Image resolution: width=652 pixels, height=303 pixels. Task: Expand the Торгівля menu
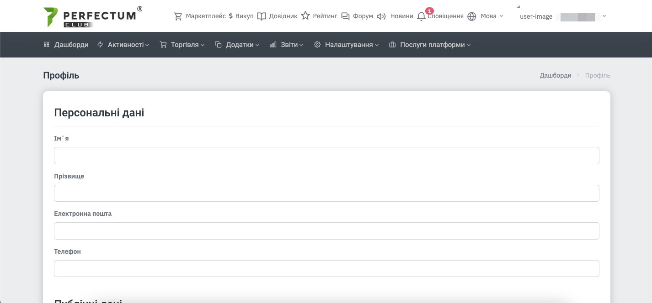(x=182, y=45)
